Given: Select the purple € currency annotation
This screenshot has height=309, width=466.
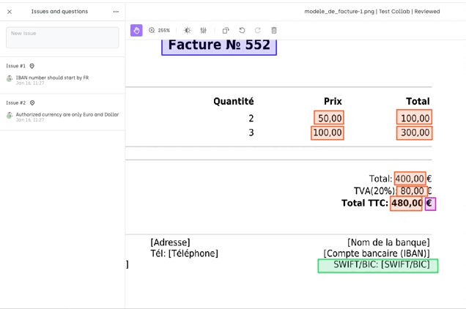Looking at the screenshot, I should pyautogui.click(x=430, y=204).
